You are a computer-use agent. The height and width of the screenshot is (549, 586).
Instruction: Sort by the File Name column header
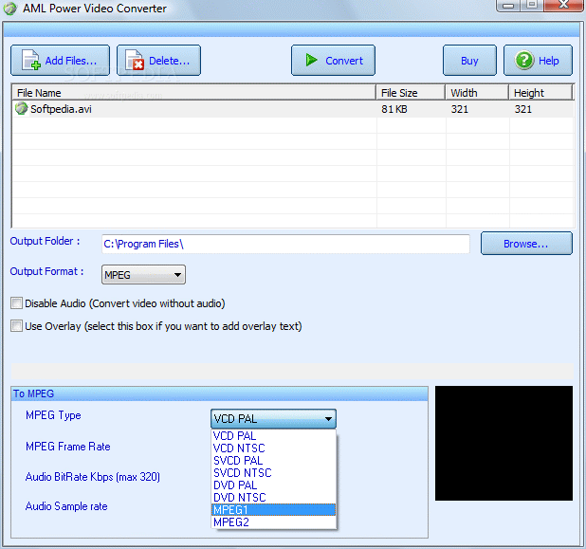[x=194, y=93]
